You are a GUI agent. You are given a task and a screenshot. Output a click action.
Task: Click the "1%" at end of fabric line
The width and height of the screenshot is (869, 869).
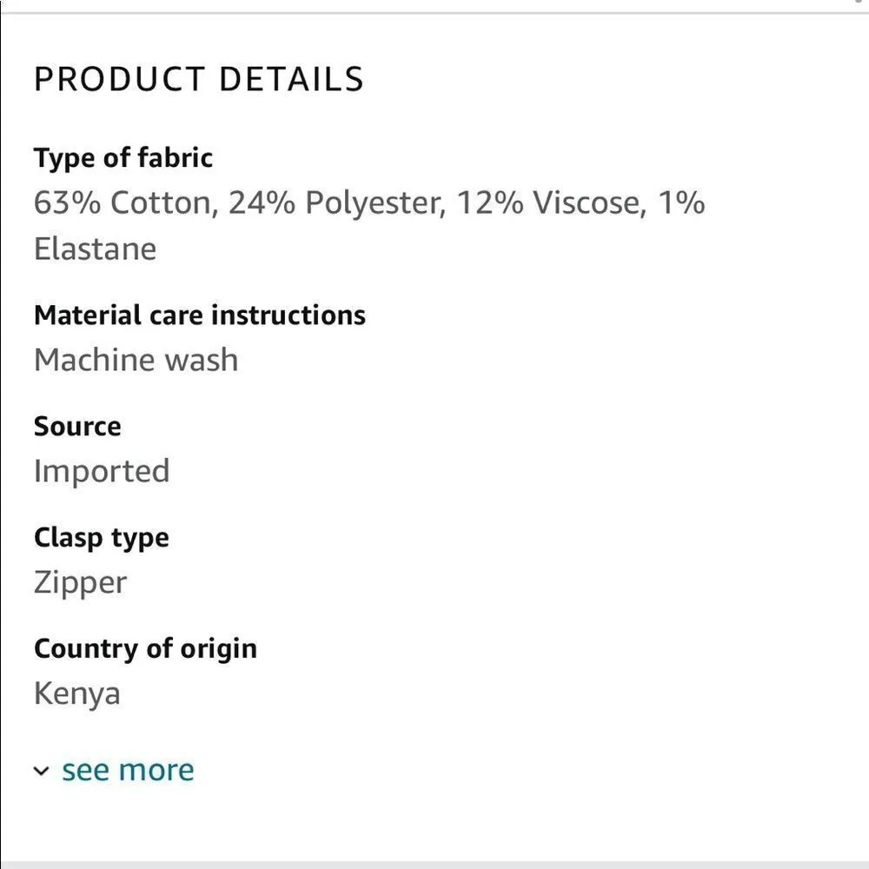click(x=680, y=203)
